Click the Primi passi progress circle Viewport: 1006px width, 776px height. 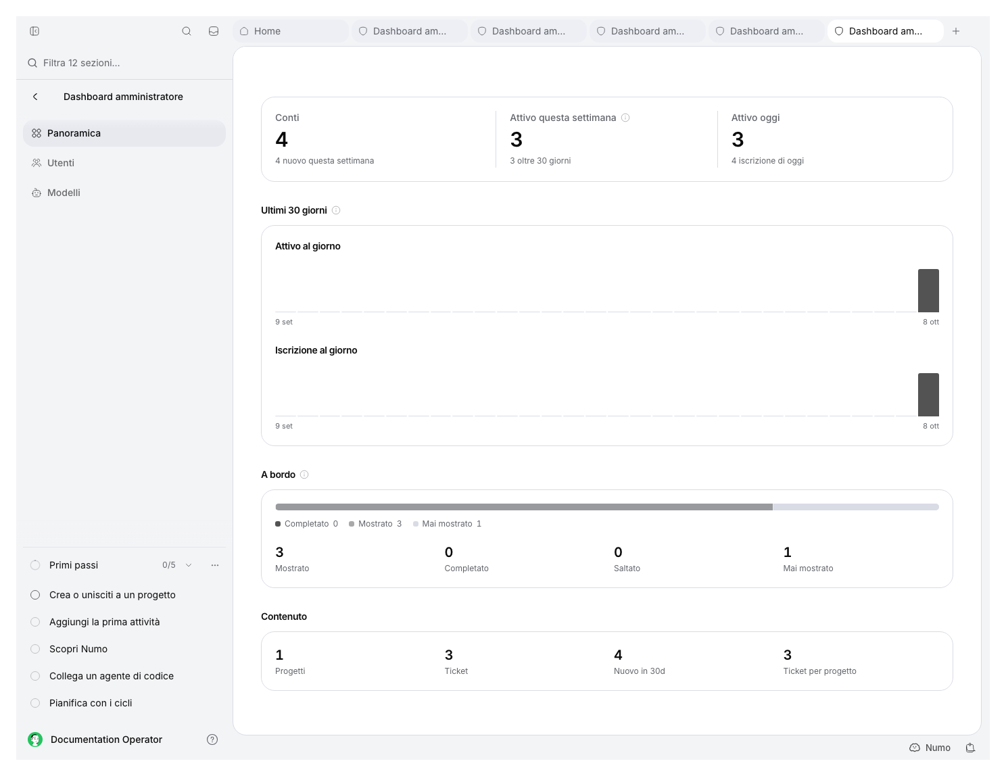(35, 565)
